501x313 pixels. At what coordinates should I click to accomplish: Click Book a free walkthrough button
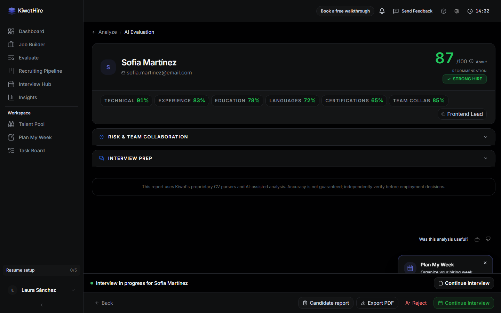click(345, 11)
